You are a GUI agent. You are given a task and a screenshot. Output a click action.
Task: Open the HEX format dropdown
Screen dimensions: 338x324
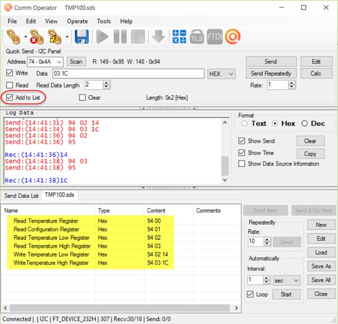coord(221,74)
